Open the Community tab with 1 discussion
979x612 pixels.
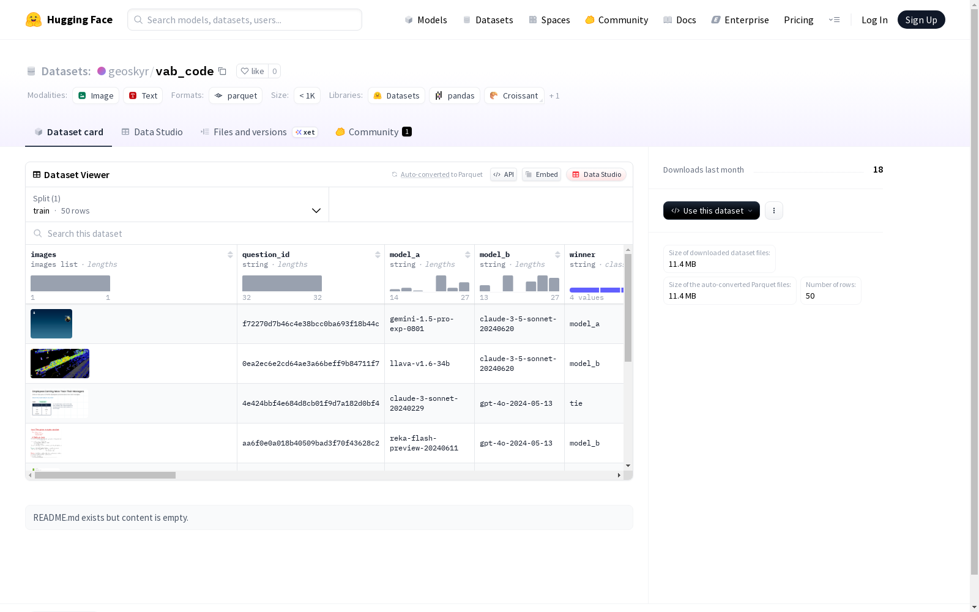pos(373,132)
